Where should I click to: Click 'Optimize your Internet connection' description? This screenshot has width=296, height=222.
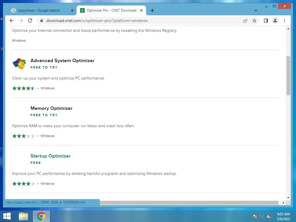point(95,31)
